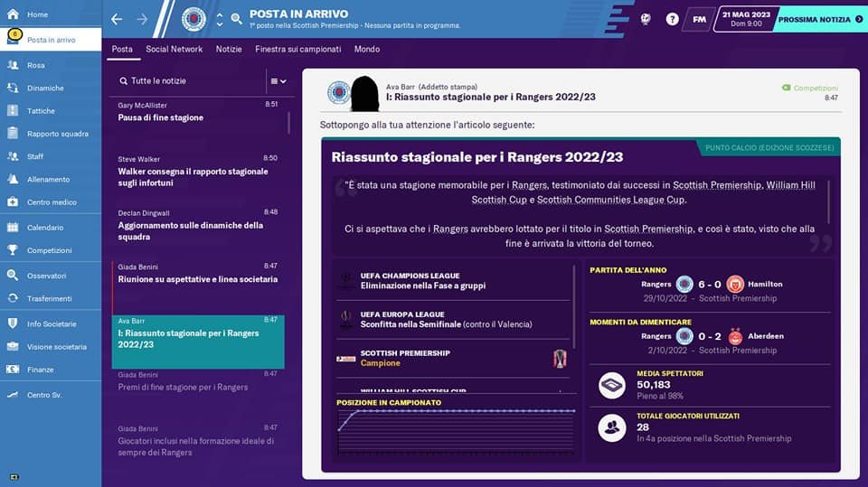Open the Home sidebar icon

[13, 14]
